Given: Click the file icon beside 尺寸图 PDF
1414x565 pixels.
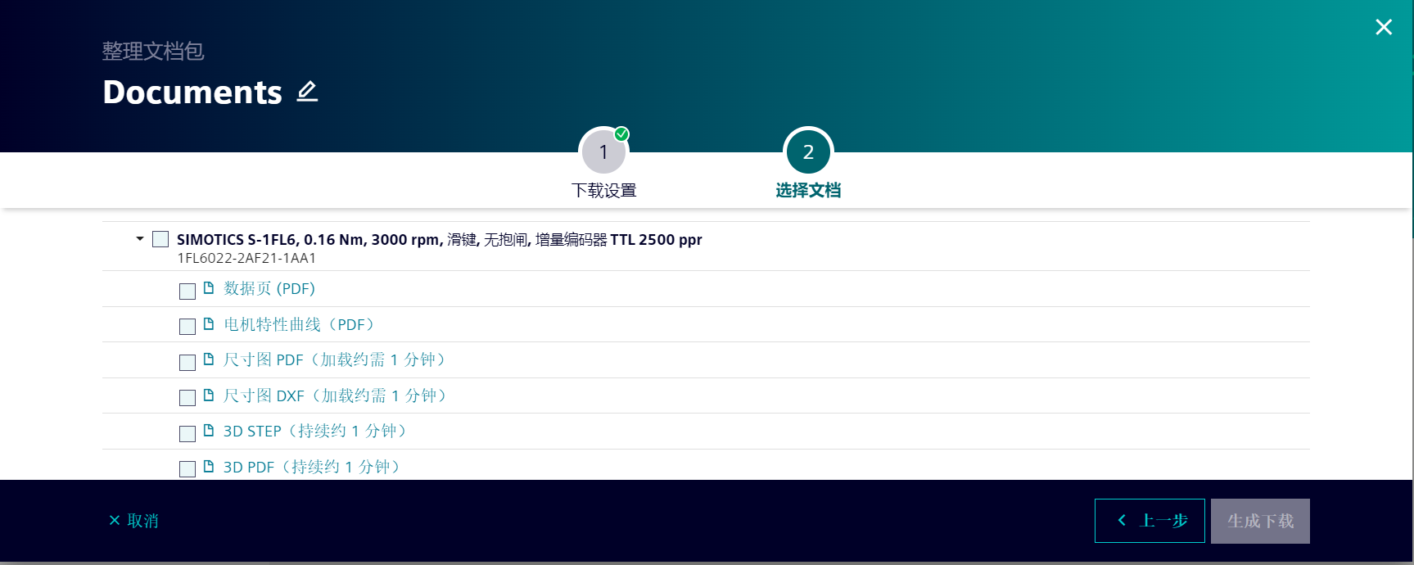Looking at the screenshot, I should click(x=209, y=359).
